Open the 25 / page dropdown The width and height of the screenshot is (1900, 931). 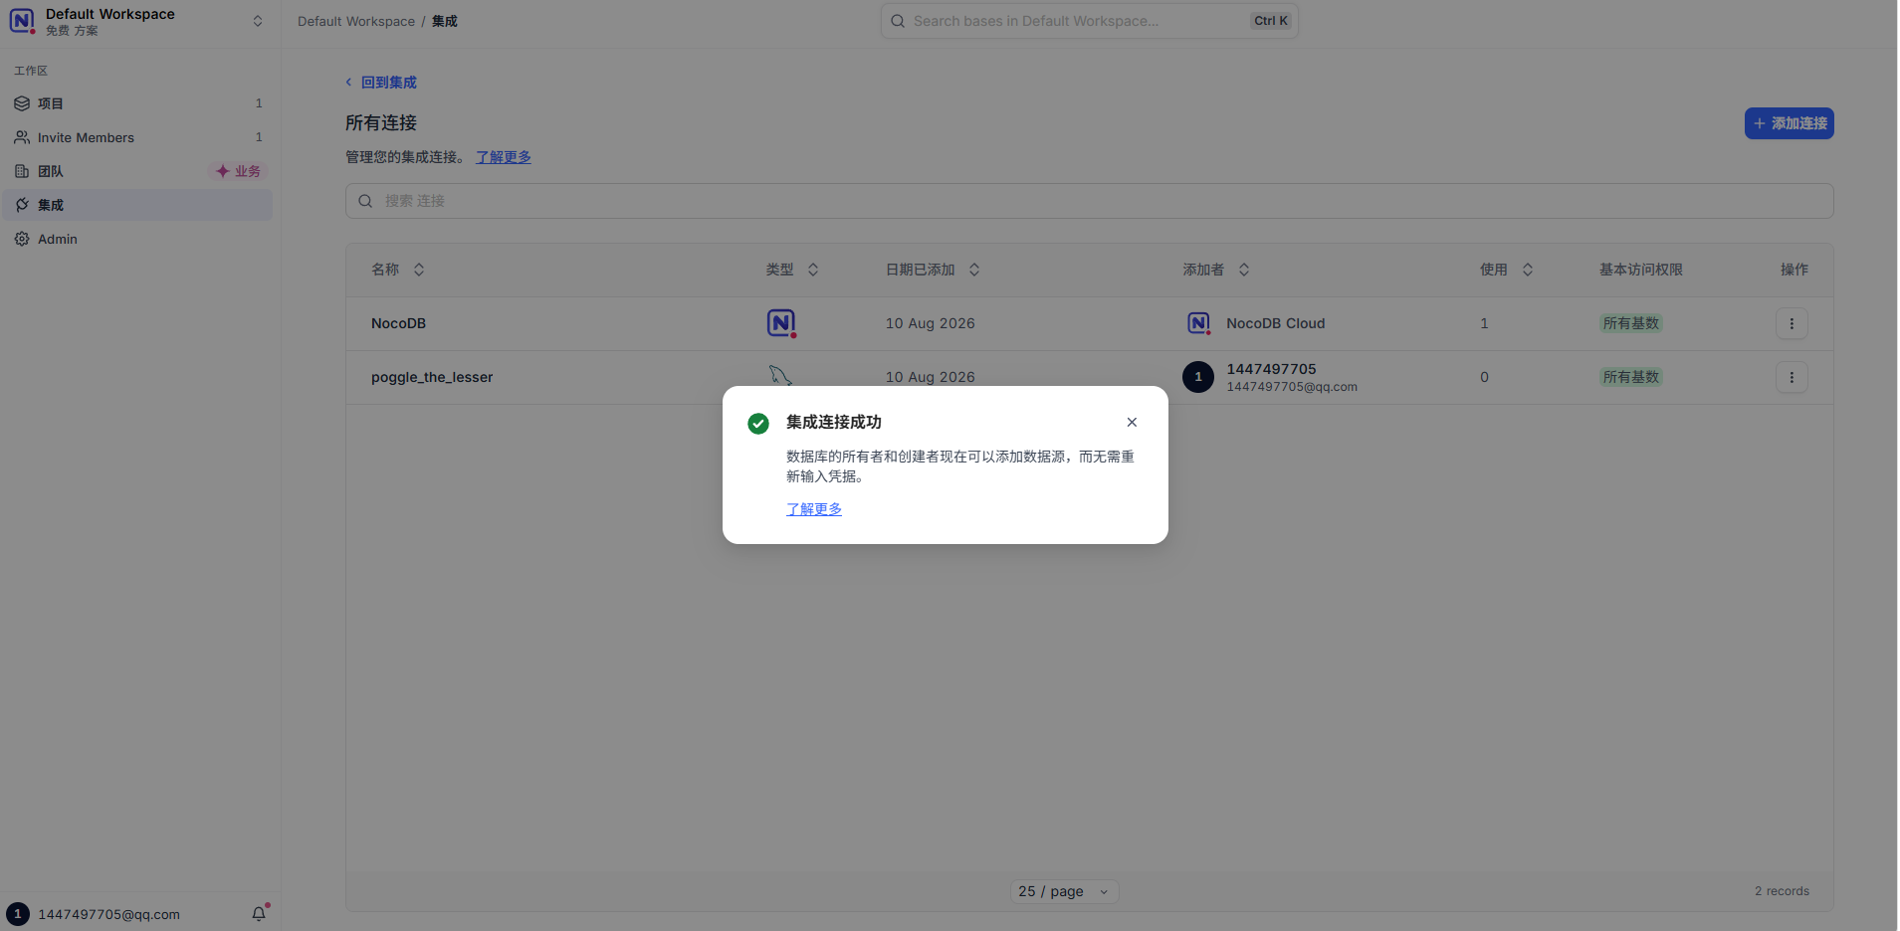1064,891
